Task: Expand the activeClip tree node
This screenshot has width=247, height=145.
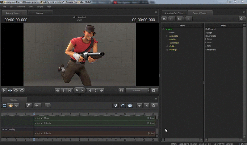Action: click(167, 36)
